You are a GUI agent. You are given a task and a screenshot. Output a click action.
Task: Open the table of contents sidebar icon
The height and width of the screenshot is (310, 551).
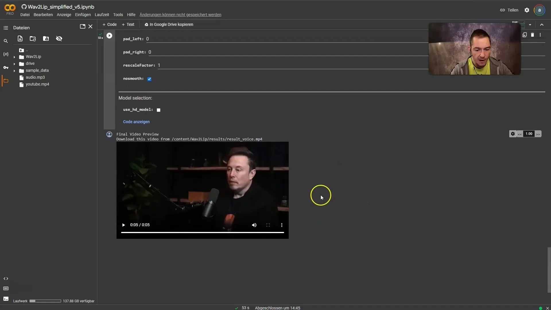tap(6, 28)
